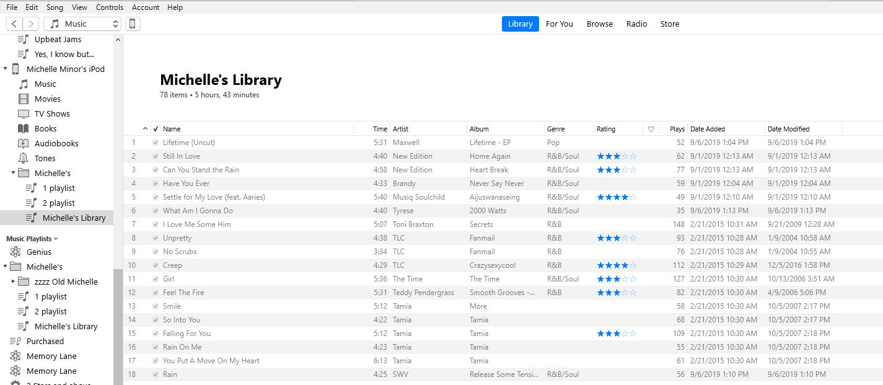Open Books under the iPod
The image size is (883, 385).
coord(45,128)
